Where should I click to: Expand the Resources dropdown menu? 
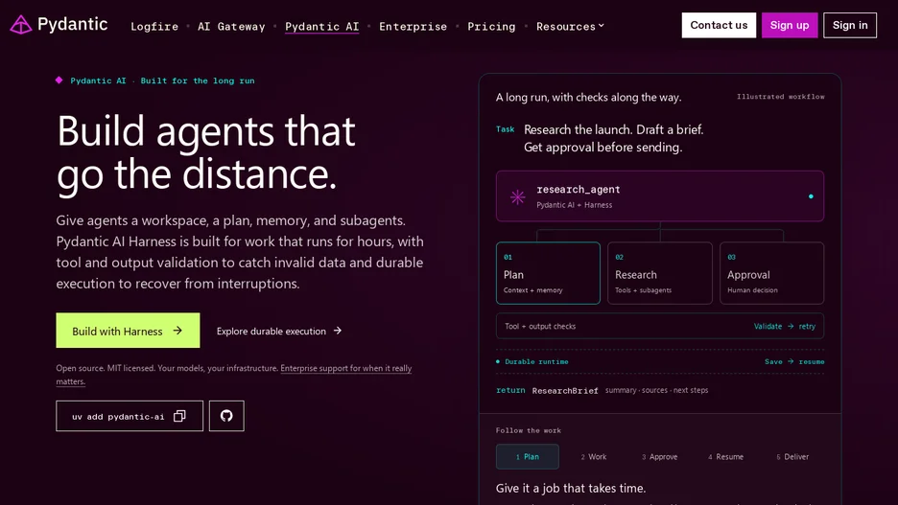click(570, 26)
